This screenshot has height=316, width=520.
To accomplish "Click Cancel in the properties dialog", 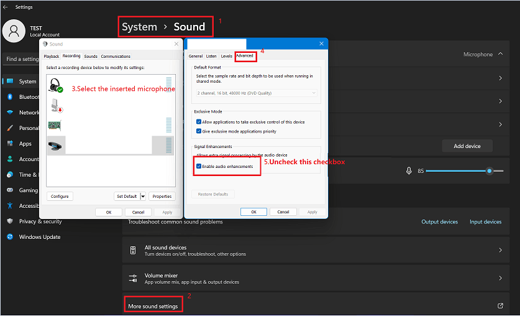I will (283, 211).
